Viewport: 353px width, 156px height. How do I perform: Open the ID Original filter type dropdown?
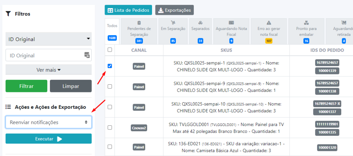coord(49,39)
